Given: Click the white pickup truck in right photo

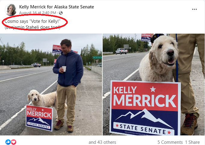Looking at the screenshot, I should (121, 51).
